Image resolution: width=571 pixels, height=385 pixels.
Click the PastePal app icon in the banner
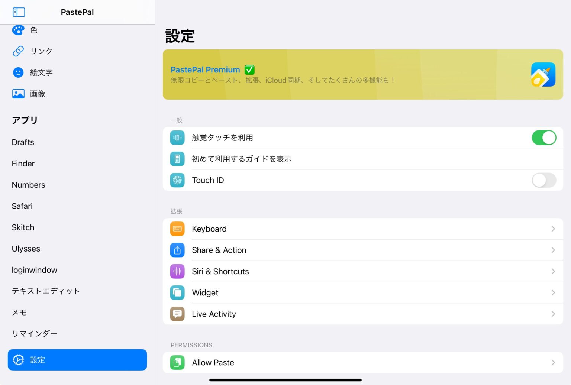543,74
